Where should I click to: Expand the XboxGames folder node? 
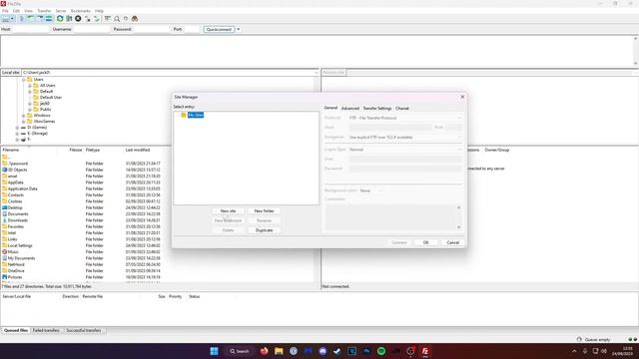[24, 122]
